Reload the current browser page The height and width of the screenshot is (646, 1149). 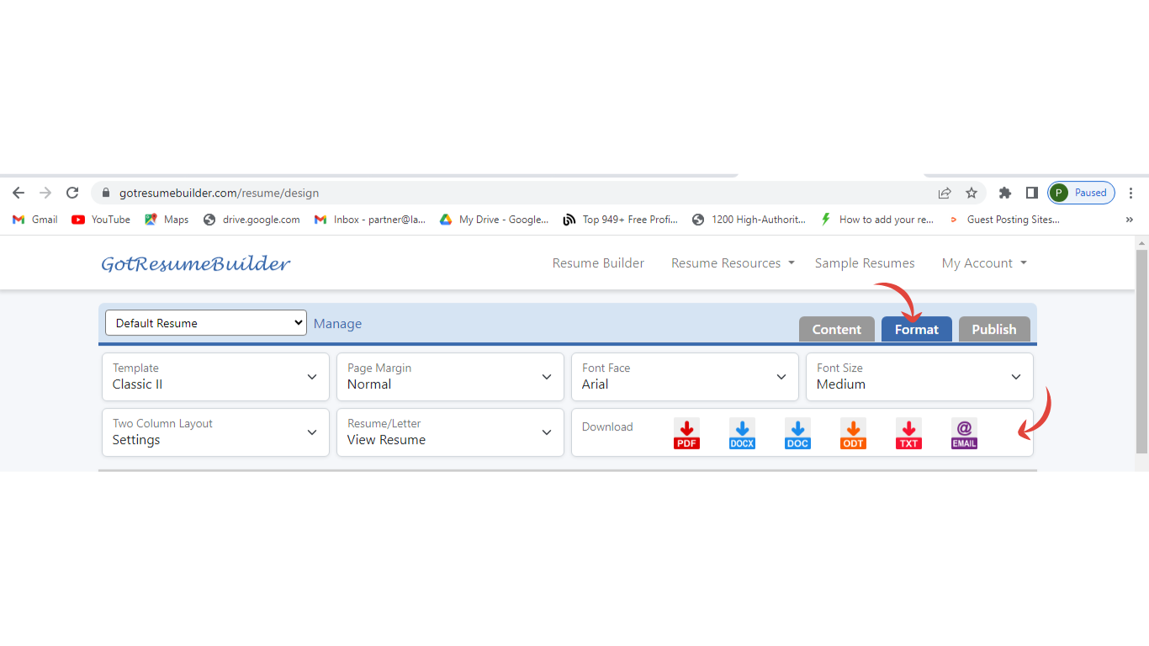(72, 193)
